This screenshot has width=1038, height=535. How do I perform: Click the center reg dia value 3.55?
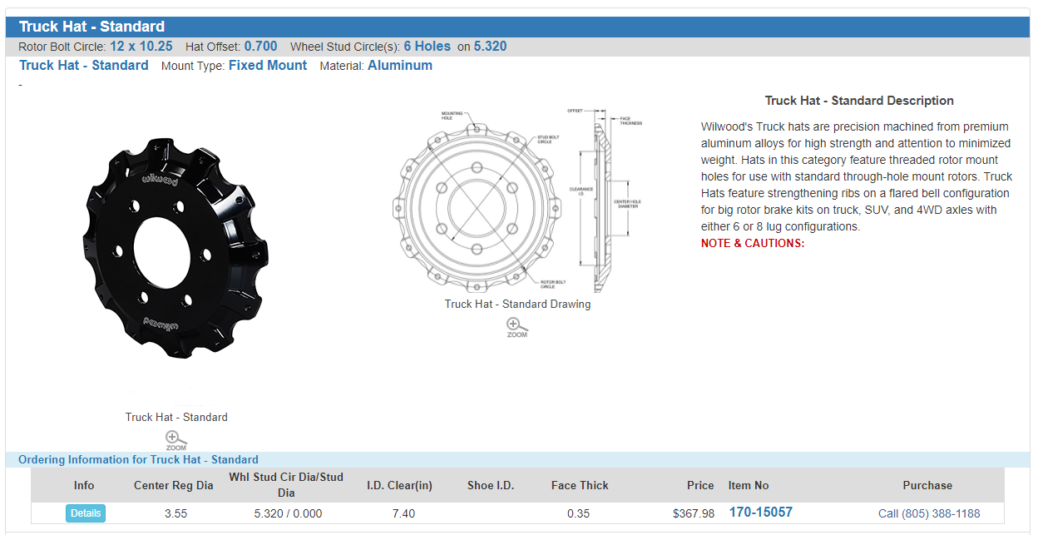coord(176,513)
